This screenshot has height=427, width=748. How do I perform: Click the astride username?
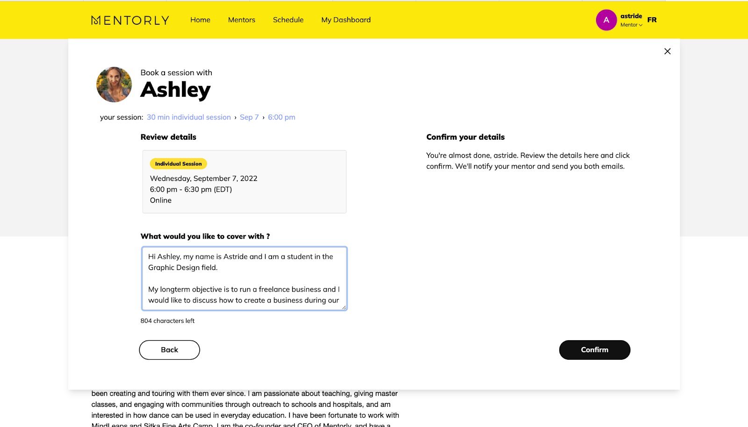click(x=631, y=16)
